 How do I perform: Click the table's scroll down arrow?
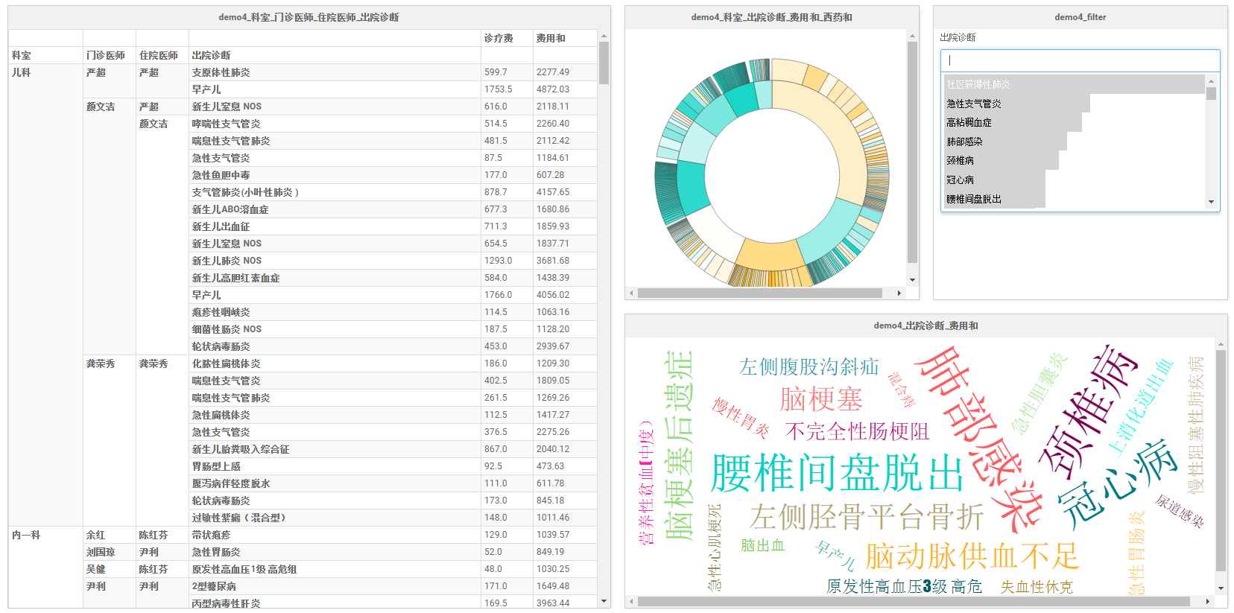(604, 601)
